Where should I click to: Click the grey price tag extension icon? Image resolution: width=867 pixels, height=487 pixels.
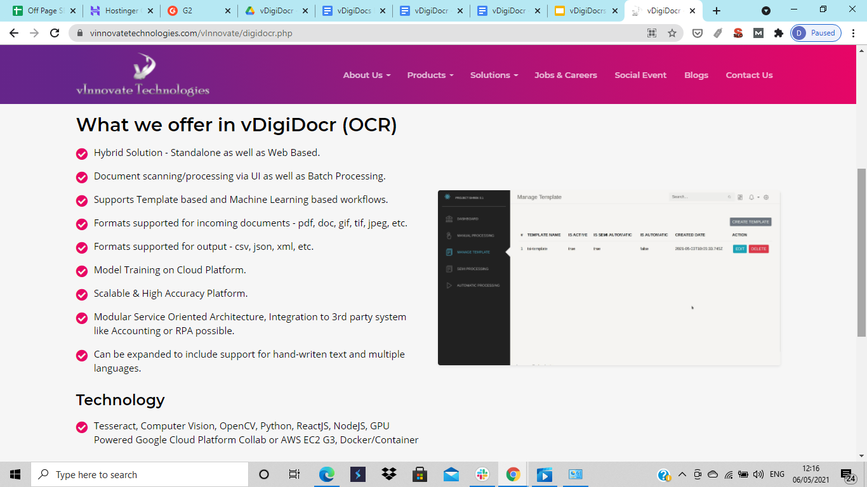718,33
